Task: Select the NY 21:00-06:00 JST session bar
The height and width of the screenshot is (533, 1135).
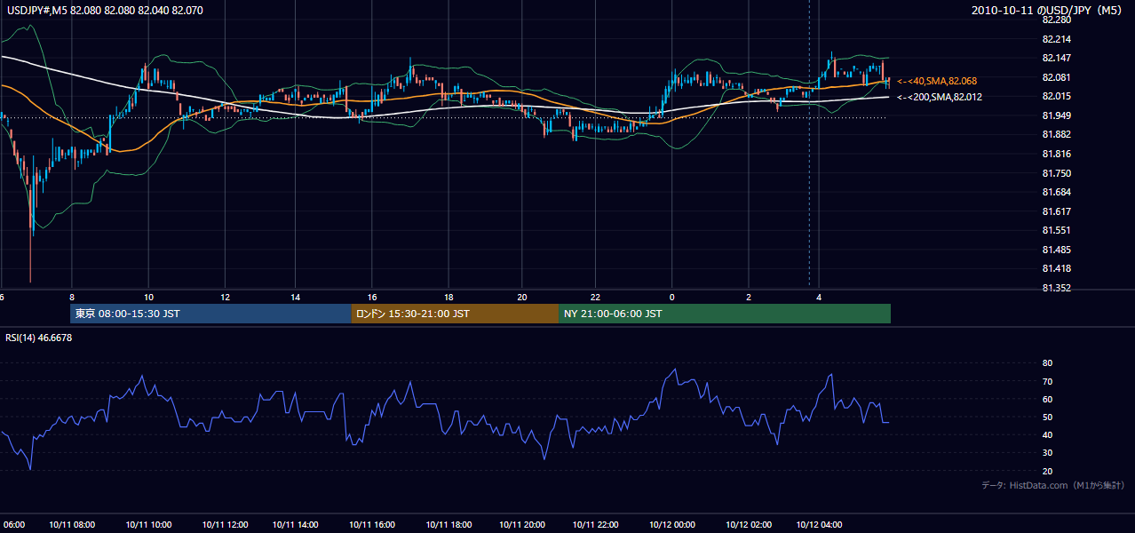Action: click(x=725, y=314)
